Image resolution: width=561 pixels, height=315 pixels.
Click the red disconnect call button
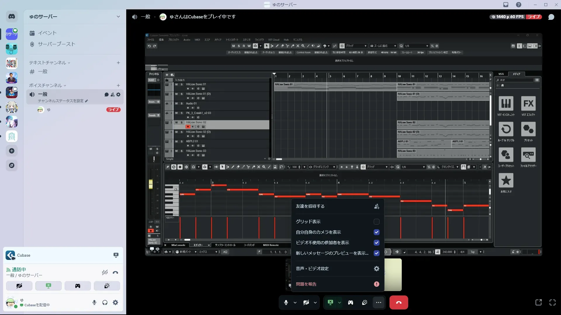[399, 302]
